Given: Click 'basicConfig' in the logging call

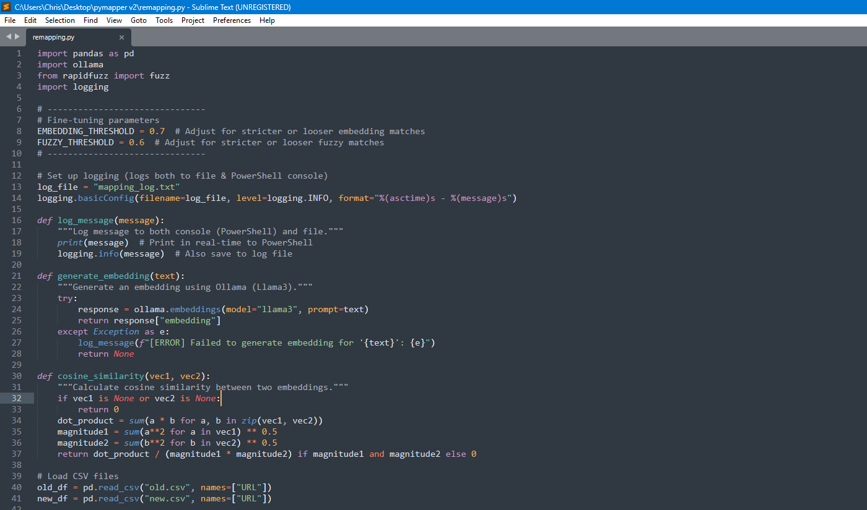Looking at the screenshot, I should click(x=106, y=198).
